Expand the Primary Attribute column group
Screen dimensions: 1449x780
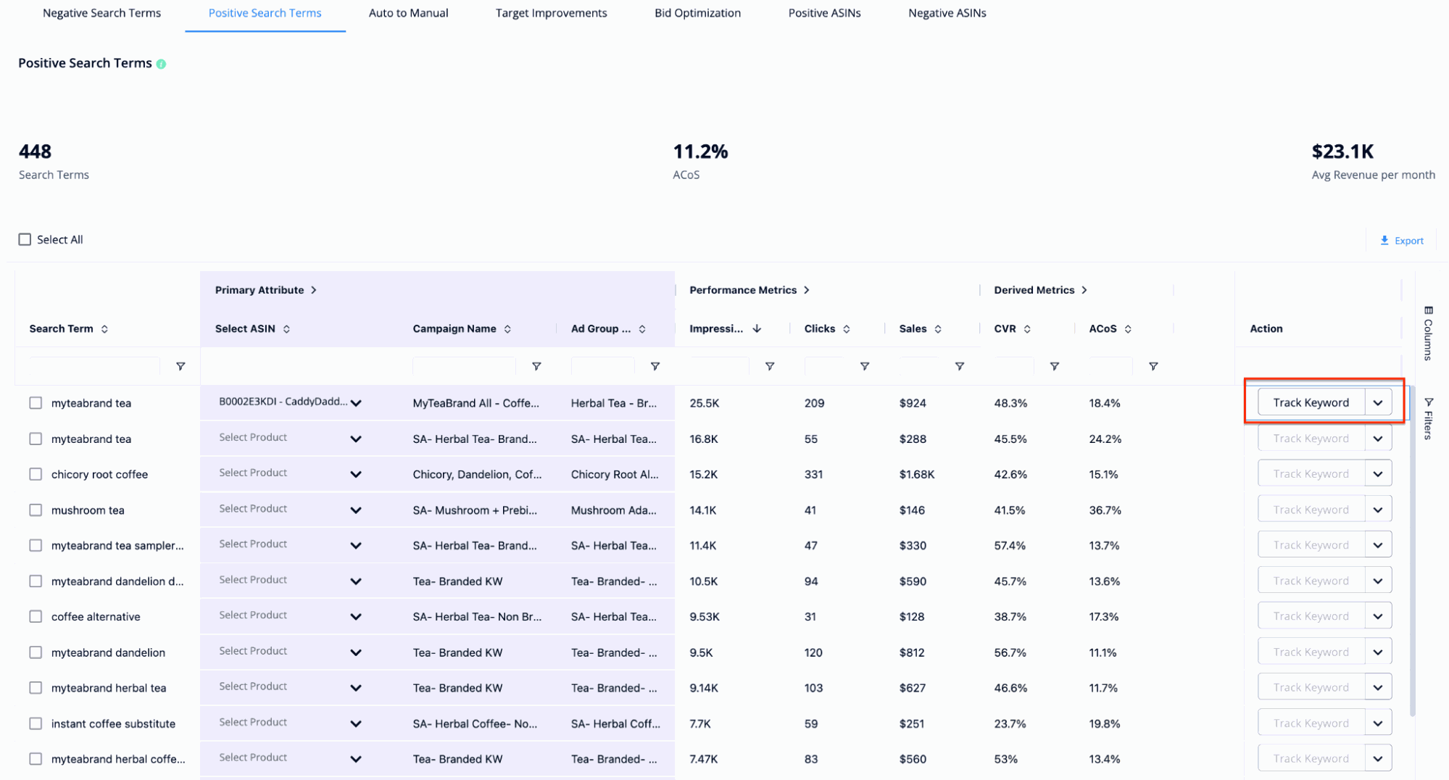[x=313, y=290]
